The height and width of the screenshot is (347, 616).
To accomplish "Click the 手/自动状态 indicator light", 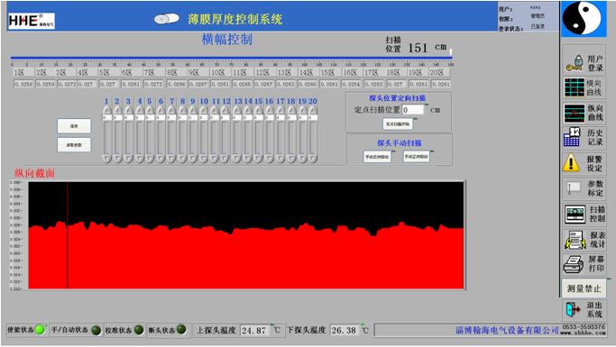I will click(96, 330).
